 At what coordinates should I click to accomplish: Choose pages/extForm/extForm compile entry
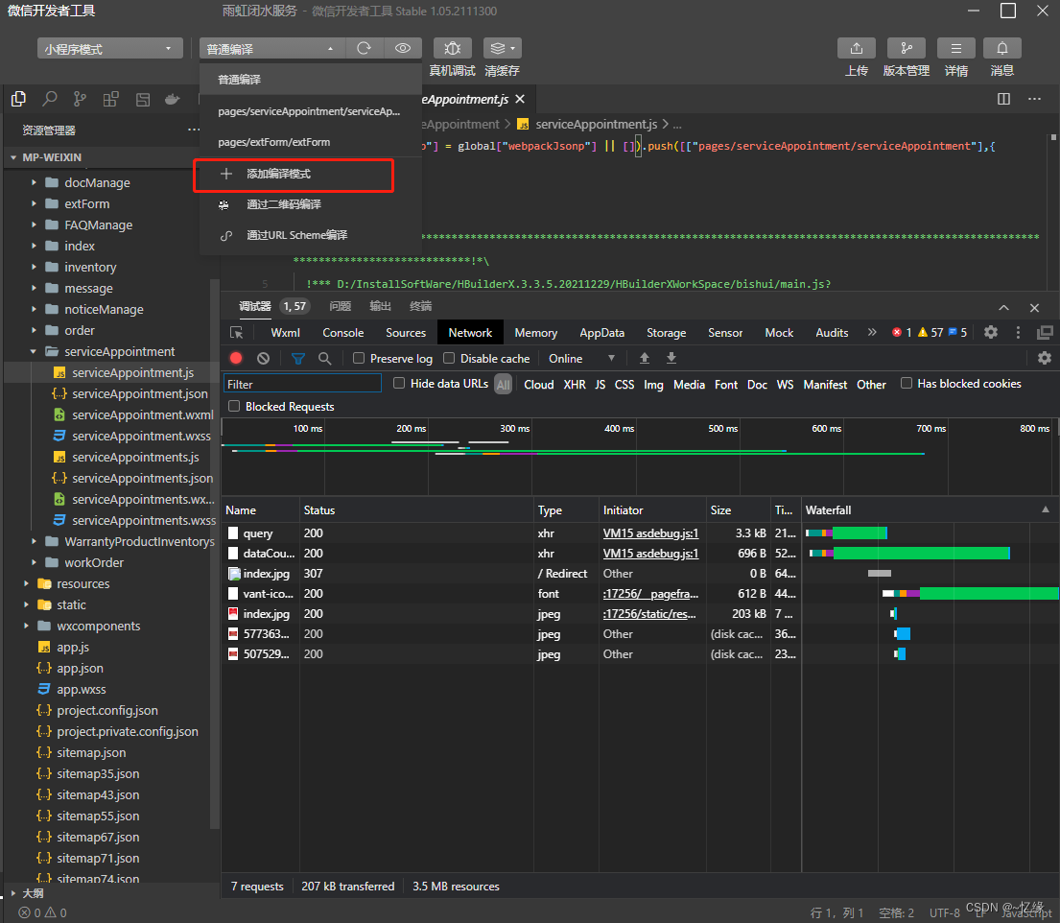click(310, 142)
